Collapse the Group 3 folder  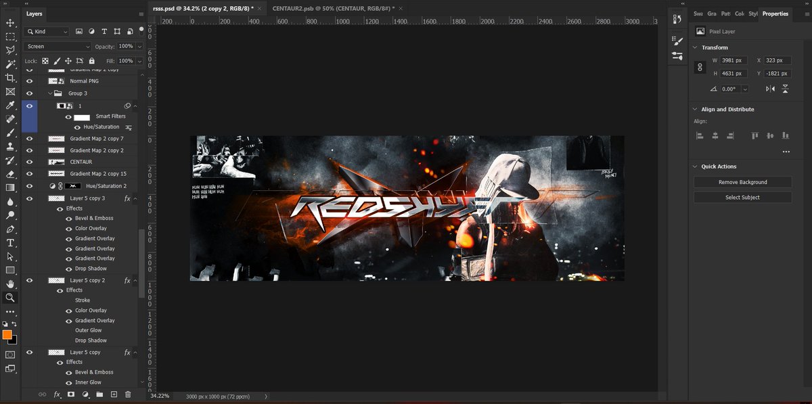click(x=50, y=93)
